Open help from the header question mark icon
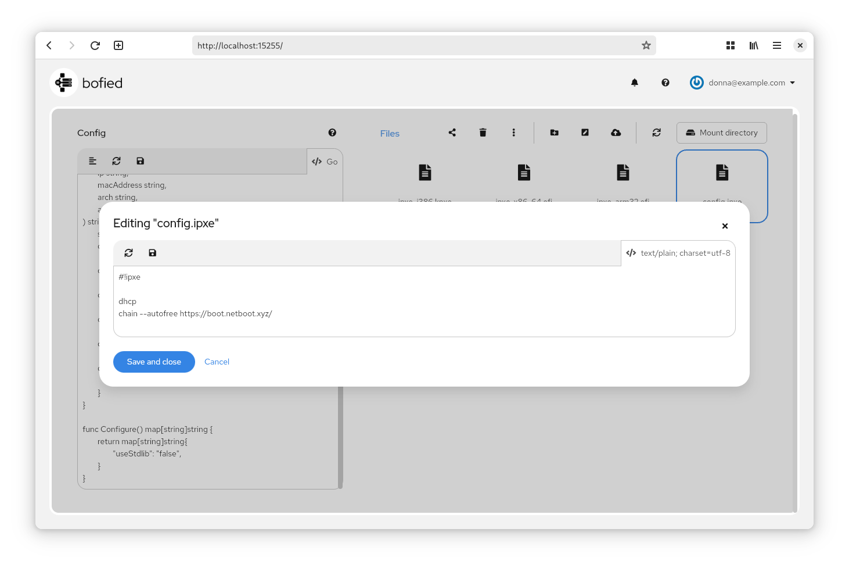This screenshot has width=849, height=568. (665, 83)
